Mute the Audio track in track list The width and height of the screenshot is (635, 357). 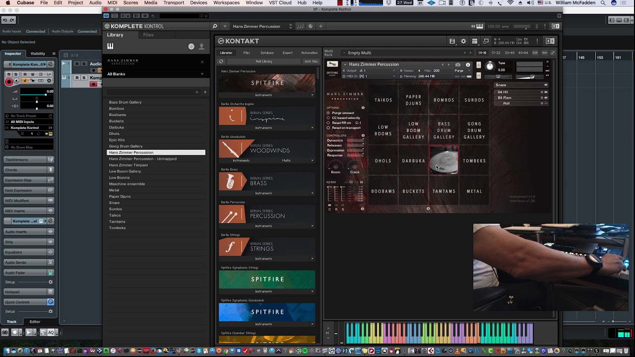(x=77, y=64)
